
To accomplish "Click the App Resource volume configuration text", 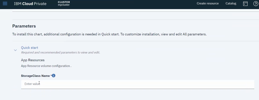I will point(46,66).
